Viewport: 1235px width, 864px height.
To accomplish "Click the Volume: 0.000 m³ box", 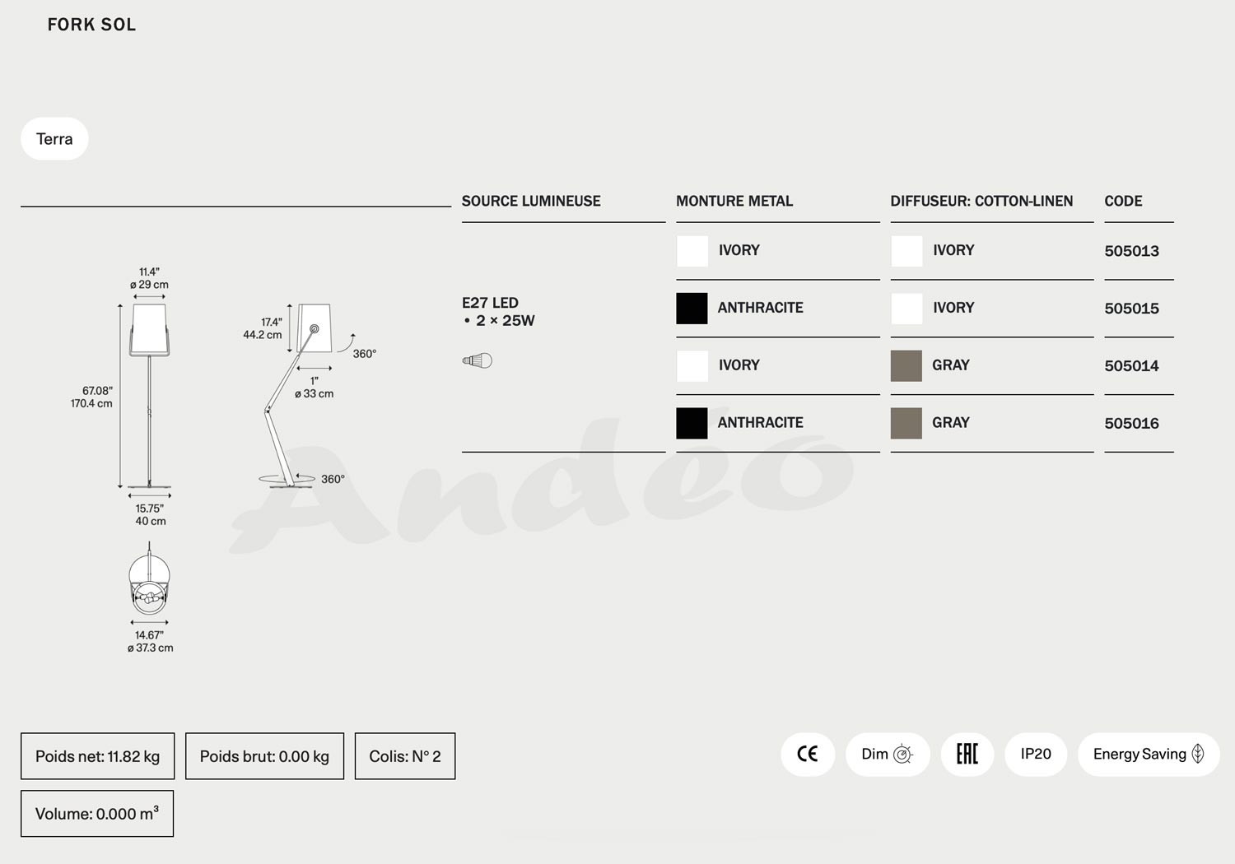I will [x=97, y=814].
